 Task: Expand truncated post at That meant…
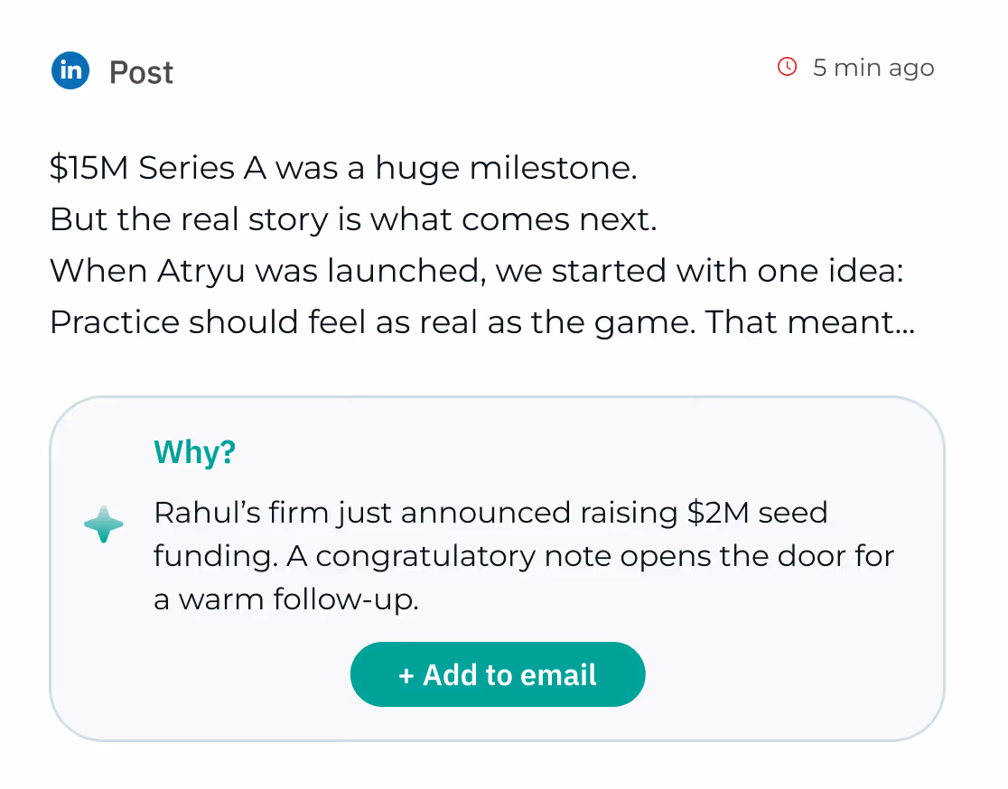pyautogui.click(x=810, y=322)
